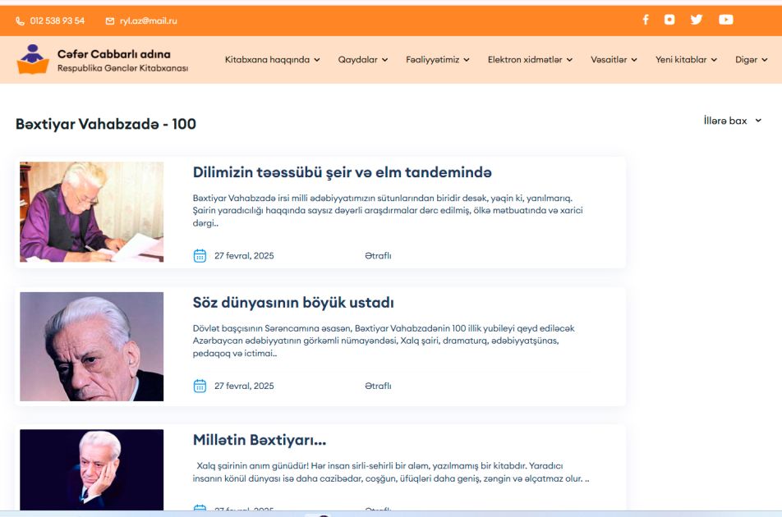Click Ətraflı under Söz dünyasının article
The width and height of the screenshot is (782, 517).
coord(378,386)
